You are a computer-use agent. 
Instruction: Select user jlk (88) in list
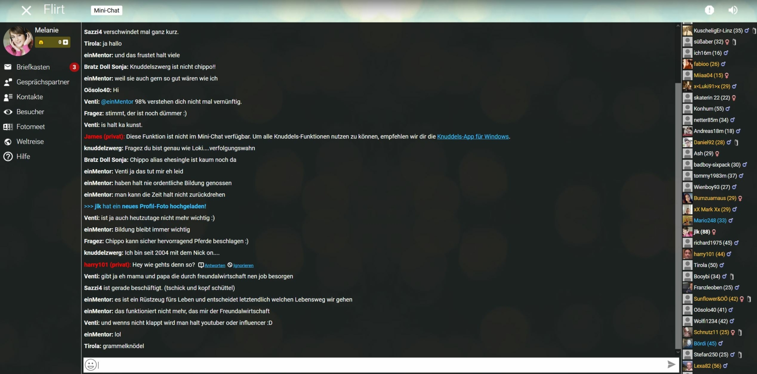pyautogui.click(x=702, y=232)
